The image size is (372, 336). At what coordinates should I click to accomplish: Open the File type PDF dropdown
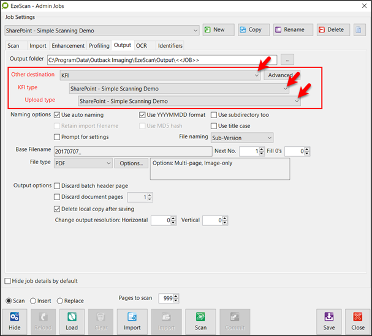(108, 163)
